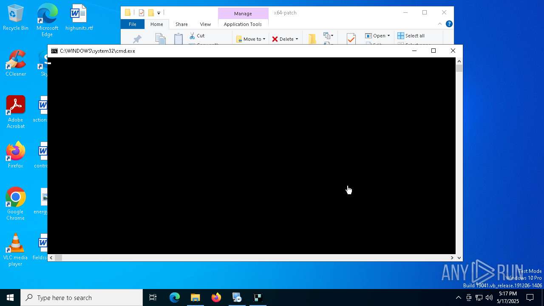
Task: Switch to the Home ribbon tab
Action: (157, 24)
